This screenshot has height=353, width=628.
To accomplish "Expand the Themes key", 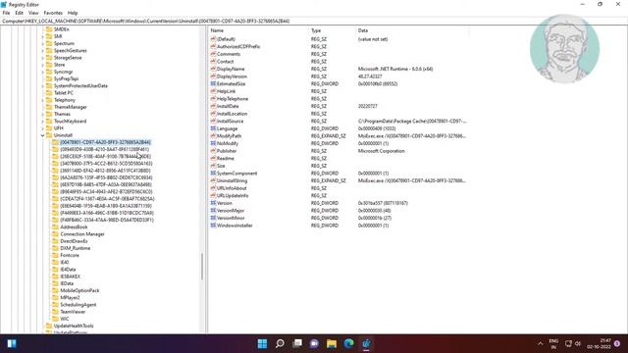I will coord(42,114).
